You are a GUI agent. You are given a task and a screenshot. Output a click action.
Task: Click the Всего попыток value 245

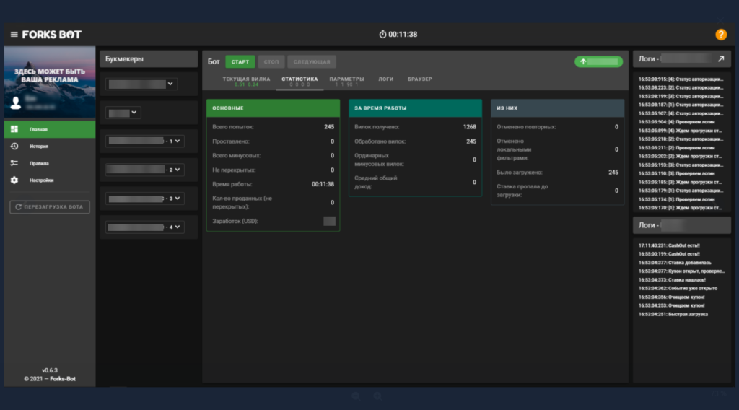point(329,127)
